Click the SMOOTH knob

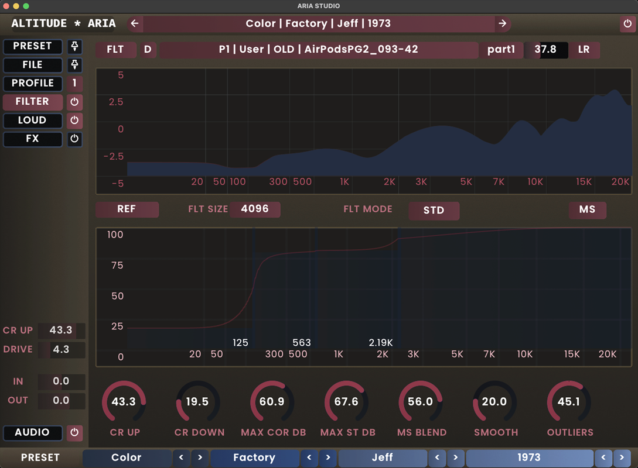[x=494, y=402]
